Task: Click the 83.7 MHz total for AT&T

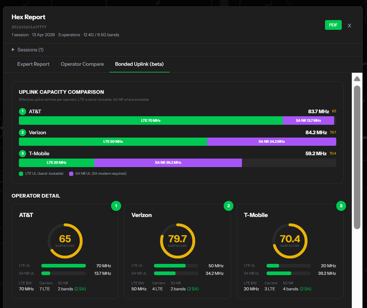Action: pos(319,112)
